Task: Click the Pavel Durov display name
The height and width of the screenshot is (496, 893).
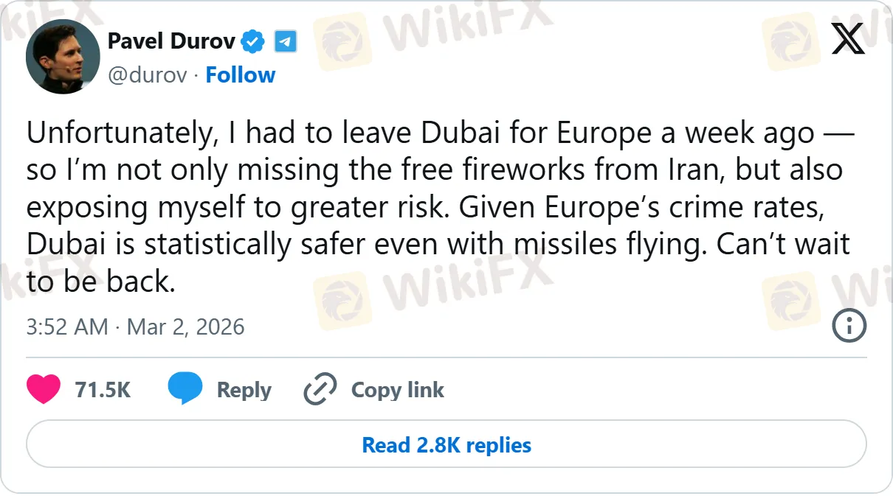Action: pos(171,41)
